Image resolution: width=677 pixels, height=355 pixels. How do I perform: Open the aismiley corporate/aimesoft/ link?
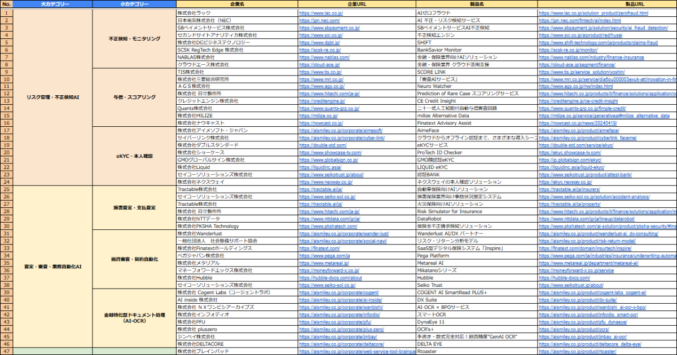pyautogui.click(x=341, y=130)
